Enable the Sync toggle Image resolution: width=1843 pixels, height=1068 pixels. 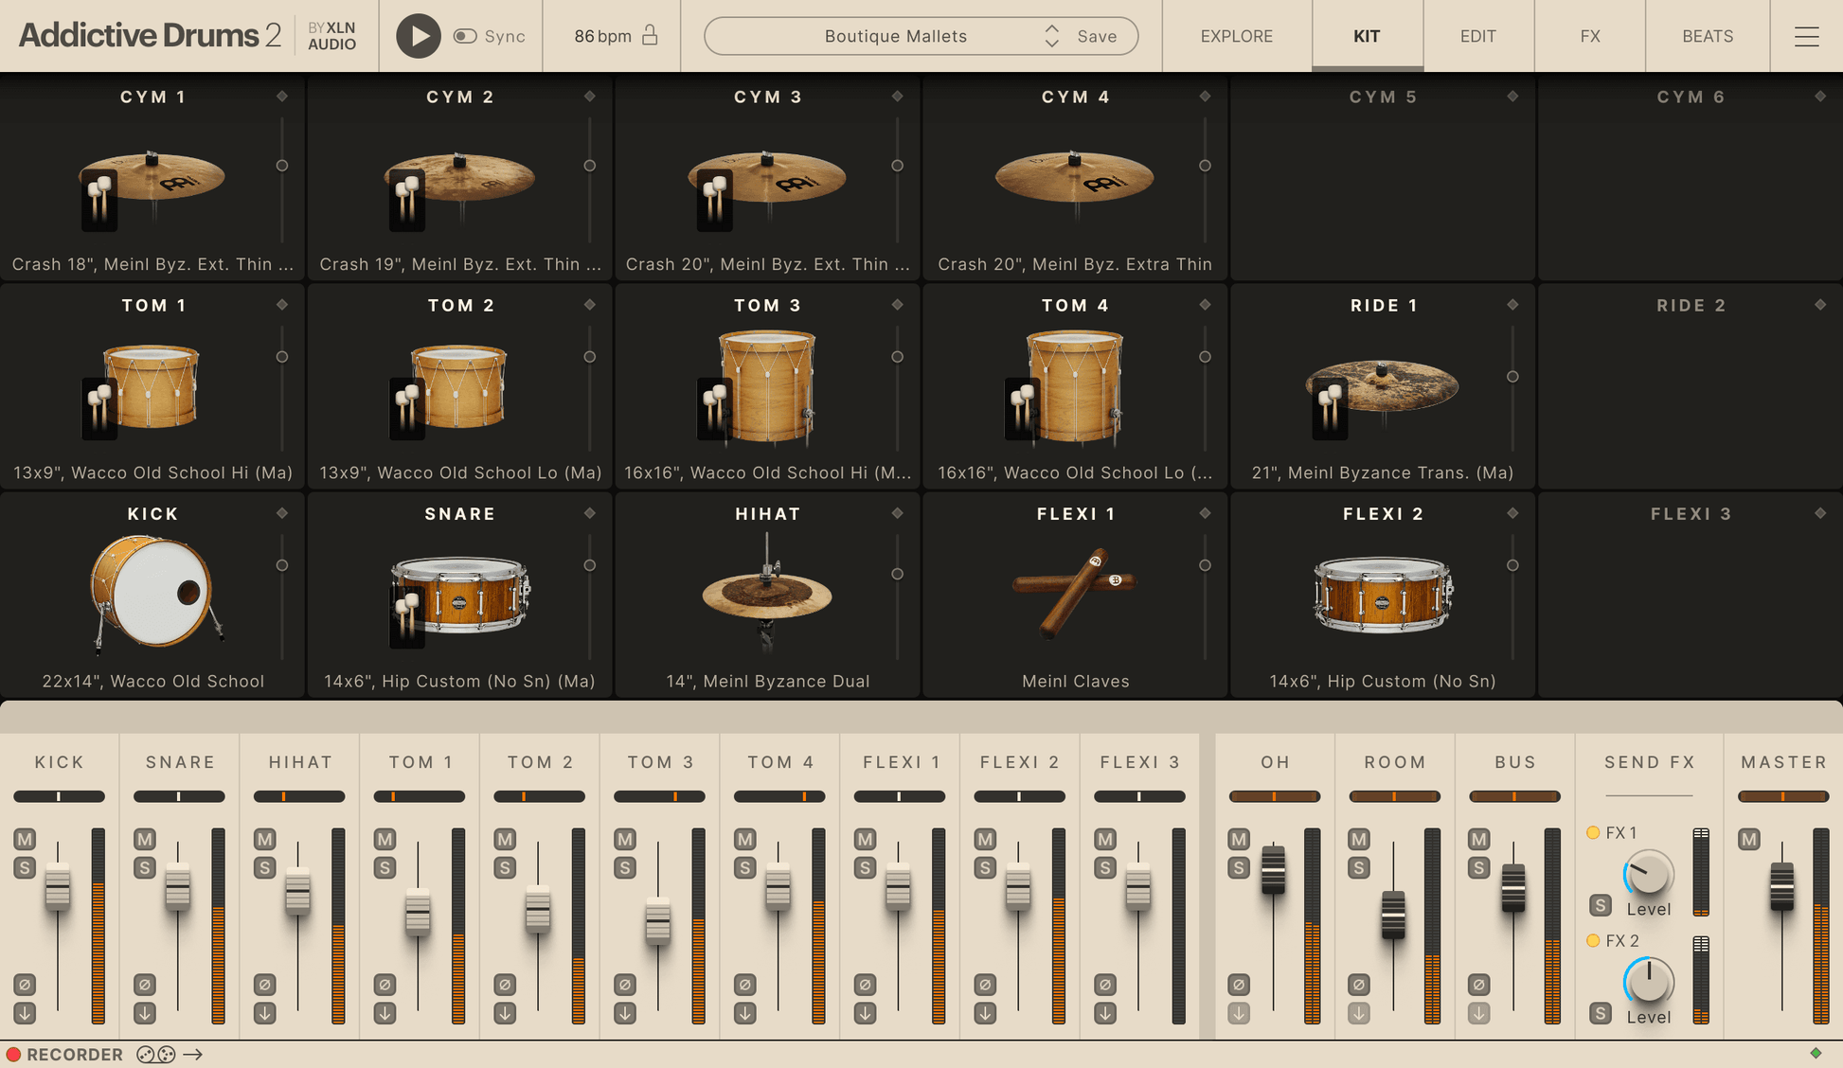pyautogui.click(x=464, y=35)
